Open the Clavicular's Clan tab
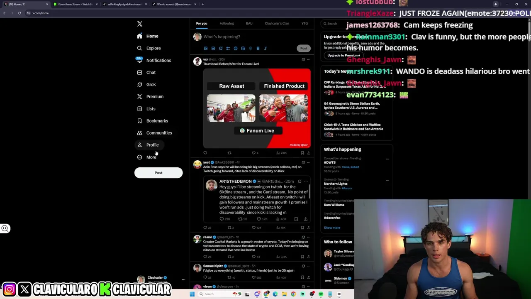 (x=277, y=23)
